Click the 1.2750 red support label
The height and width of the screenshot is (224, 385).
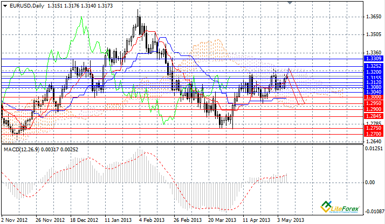374,128
